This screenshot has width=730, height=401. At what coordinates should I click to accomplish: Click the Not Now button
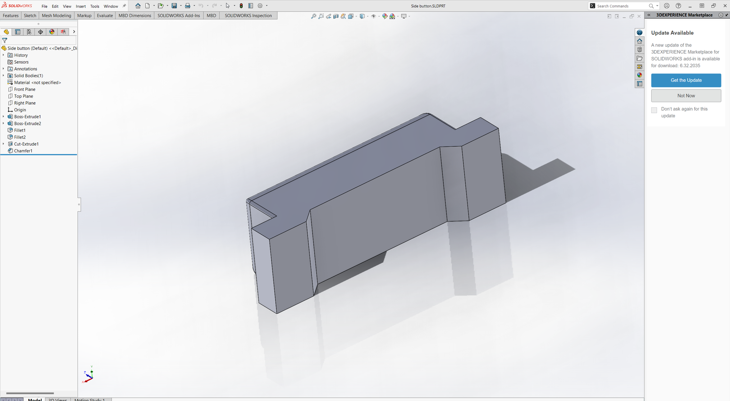(x=686, y=96)
